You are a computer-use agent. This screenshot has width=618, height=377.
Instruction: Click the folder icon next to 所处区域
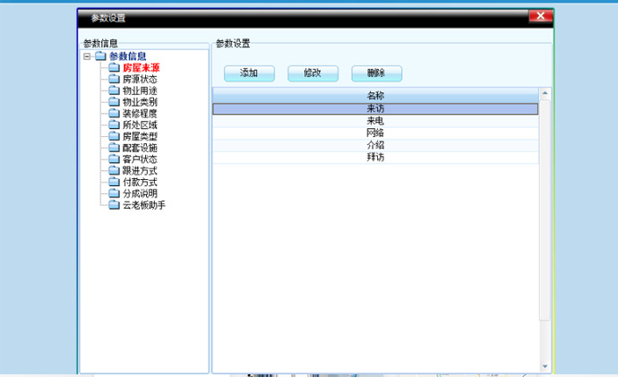[114, 124]
